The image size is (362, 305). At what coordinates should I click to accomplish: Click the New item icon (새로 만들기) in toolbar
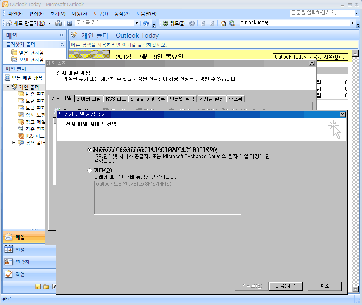pos(9,23)
